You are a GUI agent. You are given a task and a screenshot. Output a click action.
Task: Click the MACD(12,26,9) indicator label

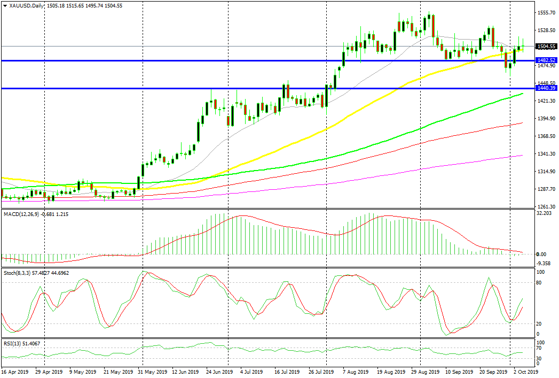[21, 214]
